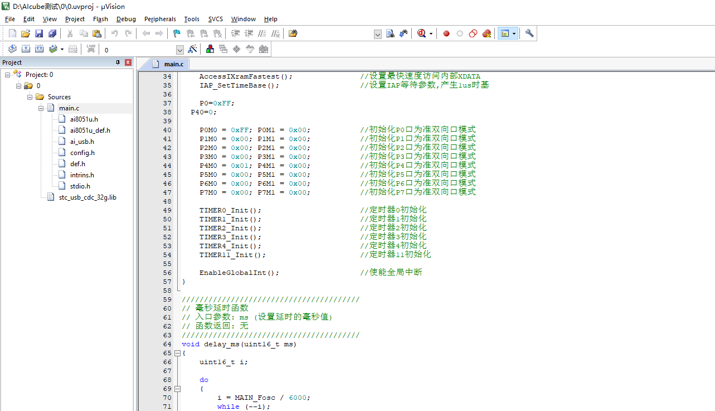
Task: Open the SVCS menu
Action: coord(216,19)
